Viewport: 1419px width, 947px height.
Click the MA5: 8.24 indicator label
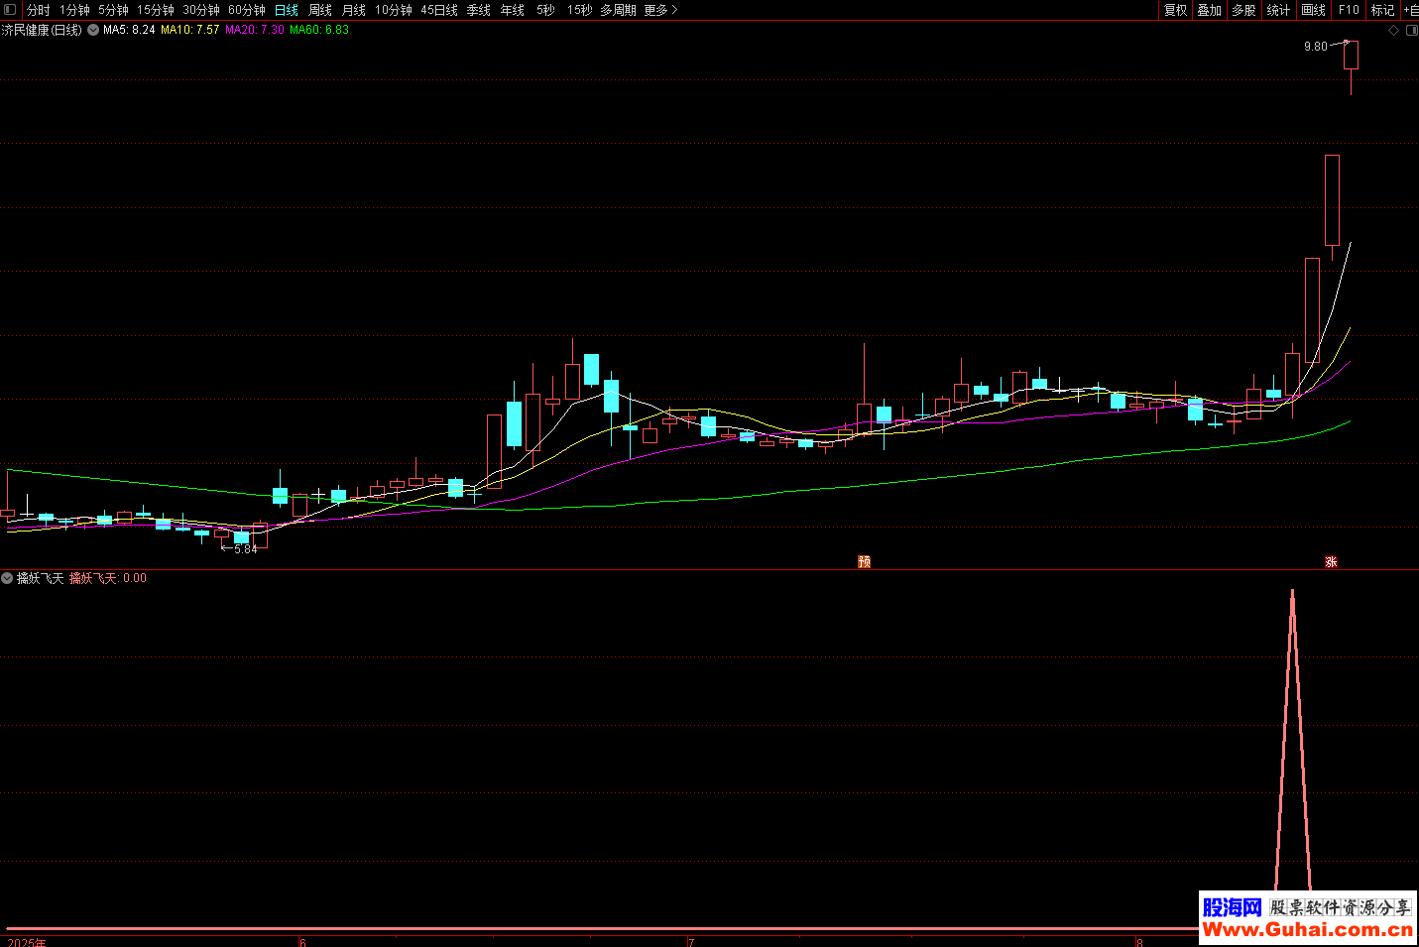[x=129, y=30]
